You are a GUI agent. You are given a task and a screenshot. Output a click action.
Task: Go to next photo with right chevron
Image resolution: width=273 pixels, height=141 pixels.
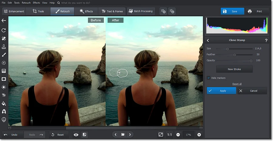click(130, 135)
